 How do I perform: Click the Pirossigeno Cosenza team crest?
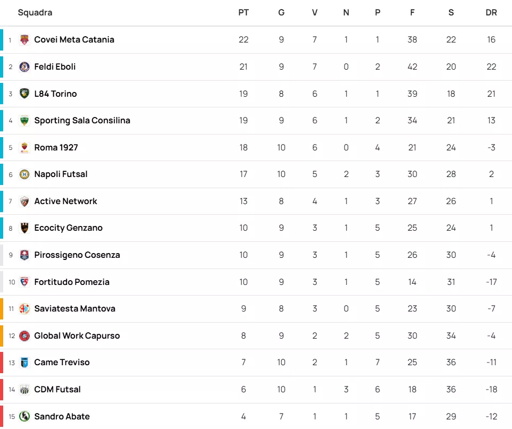pos(24,255)
